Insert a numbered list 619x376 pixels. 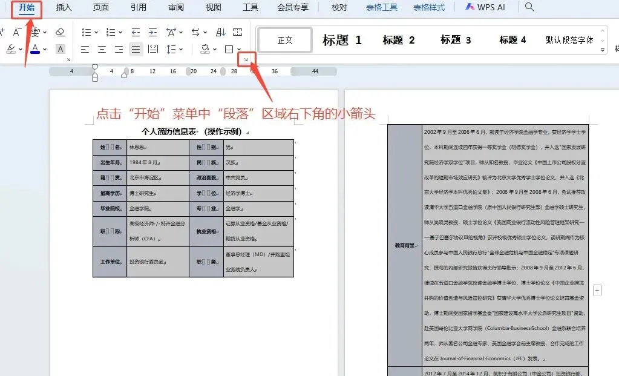(x=111, y=32)
